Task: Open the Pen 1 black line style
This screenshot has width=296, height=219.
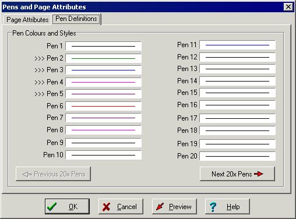Action: [103, 46]
